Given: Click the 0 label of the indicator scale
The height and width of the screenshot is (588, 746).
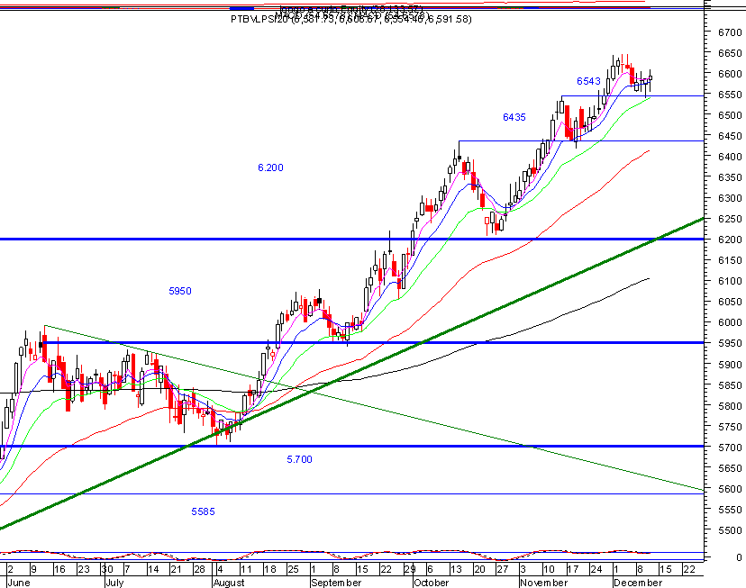Looking at the screenshot, I should [739, 557].
